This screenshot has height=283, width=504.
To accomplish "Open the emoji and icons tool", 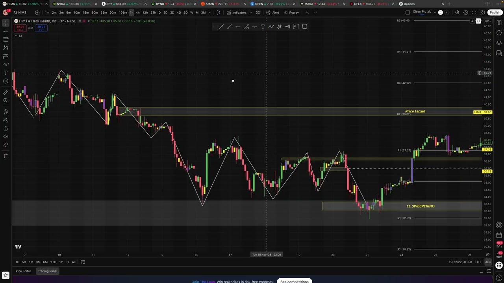I will 6,81.
